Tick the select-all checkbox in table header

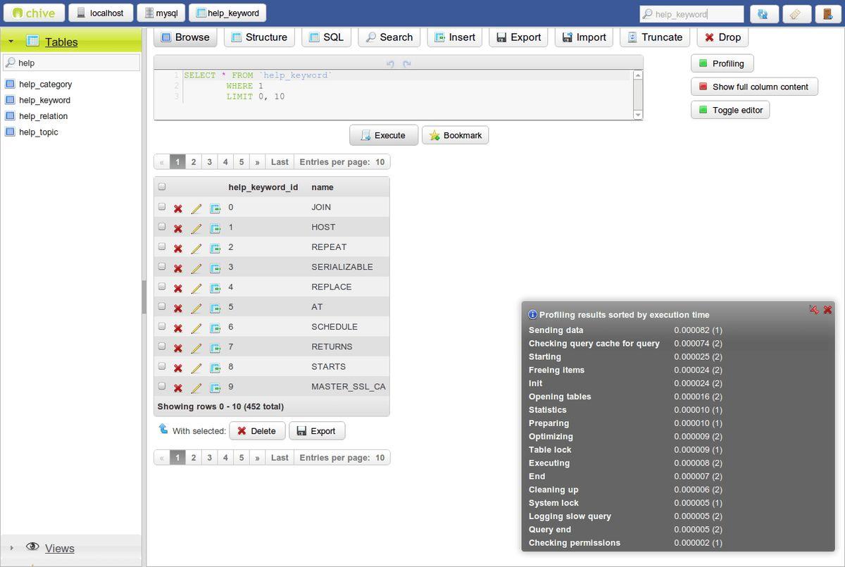[x=162, y=187]
